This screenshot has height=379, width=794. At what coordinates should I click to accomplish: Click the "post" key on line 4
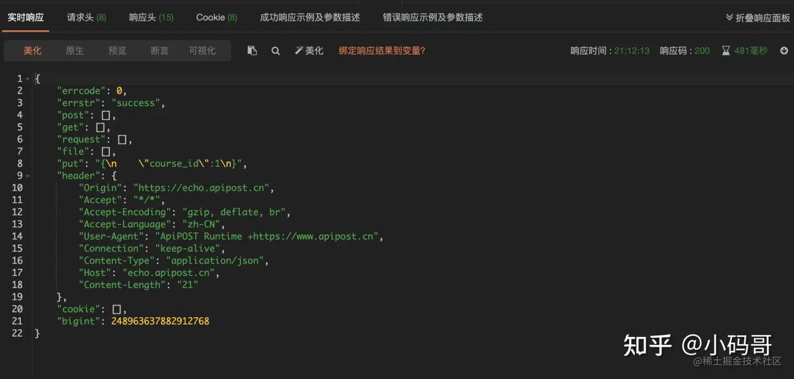[73, 115]
